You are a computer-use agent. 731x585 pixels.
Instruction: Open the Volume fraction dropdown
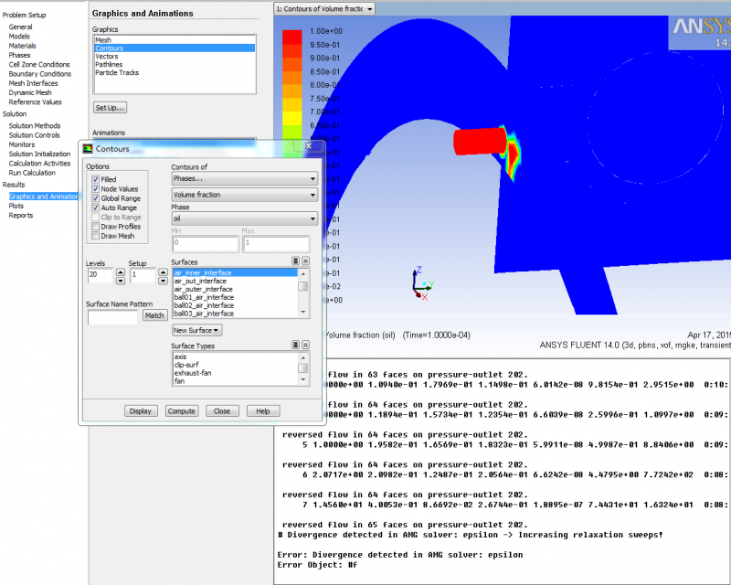(245, 195)
